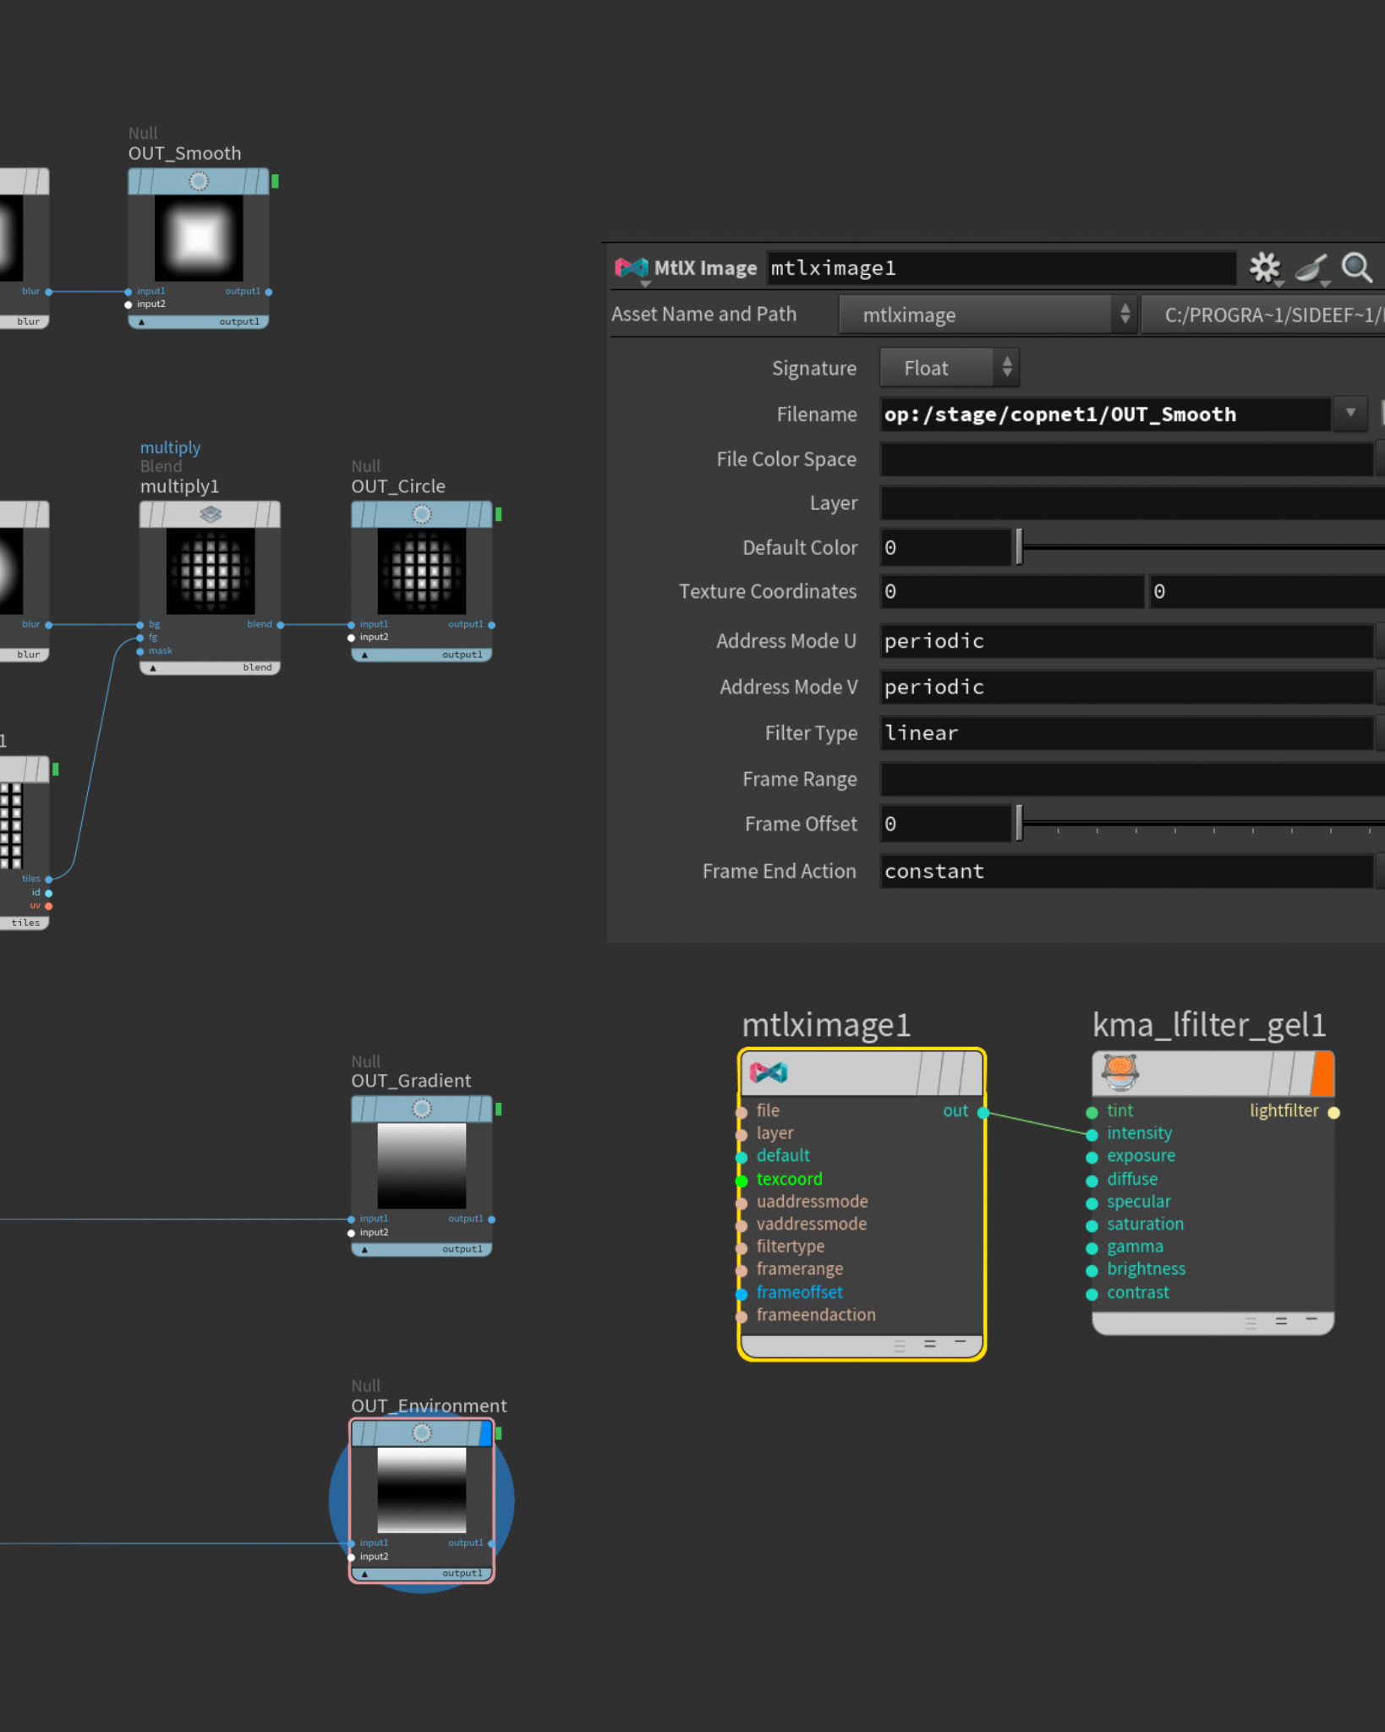Adjust the Default Color slider handle
The width and height of the screenshot is (1385, 1732).
click(x=1019, y=547)
